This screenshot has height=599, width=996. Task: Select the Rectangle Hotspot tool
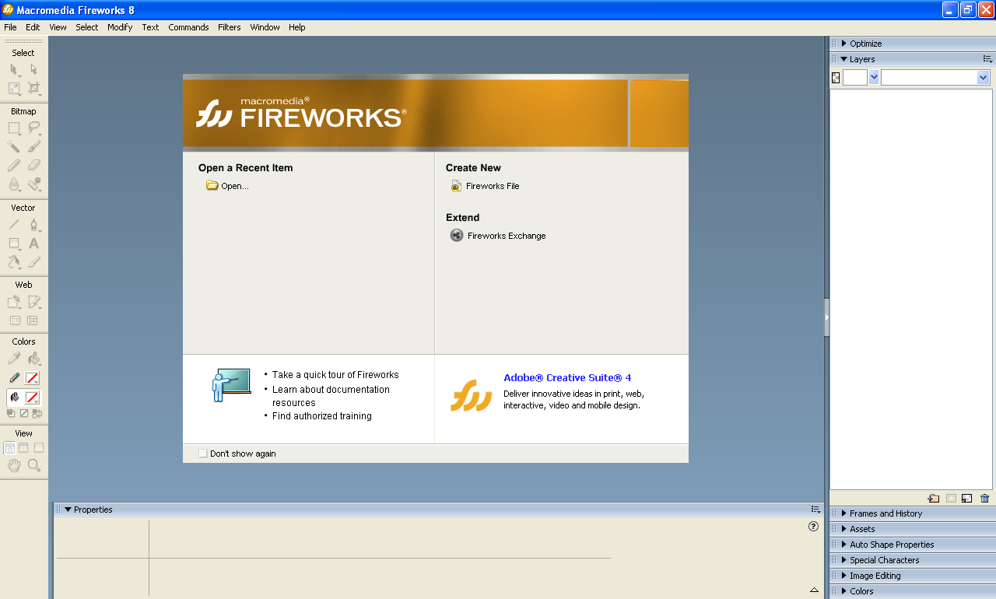pos(14,302)
